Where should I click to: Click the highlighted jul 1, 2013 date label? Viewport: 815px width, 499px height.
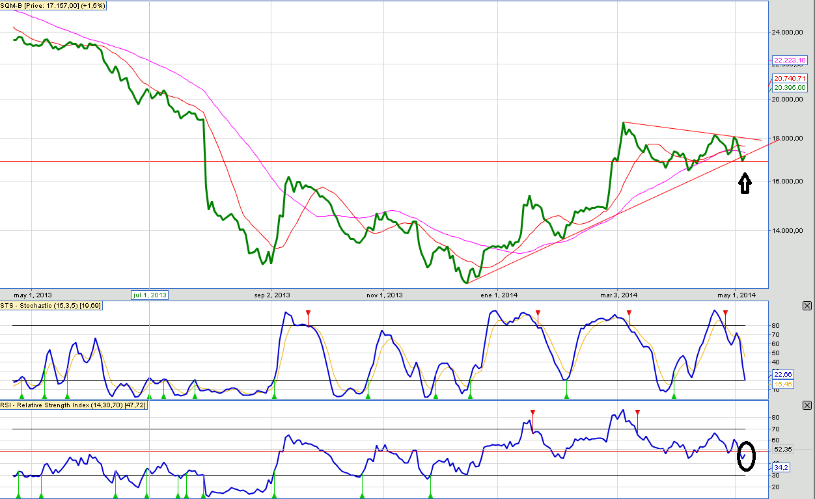149,295
